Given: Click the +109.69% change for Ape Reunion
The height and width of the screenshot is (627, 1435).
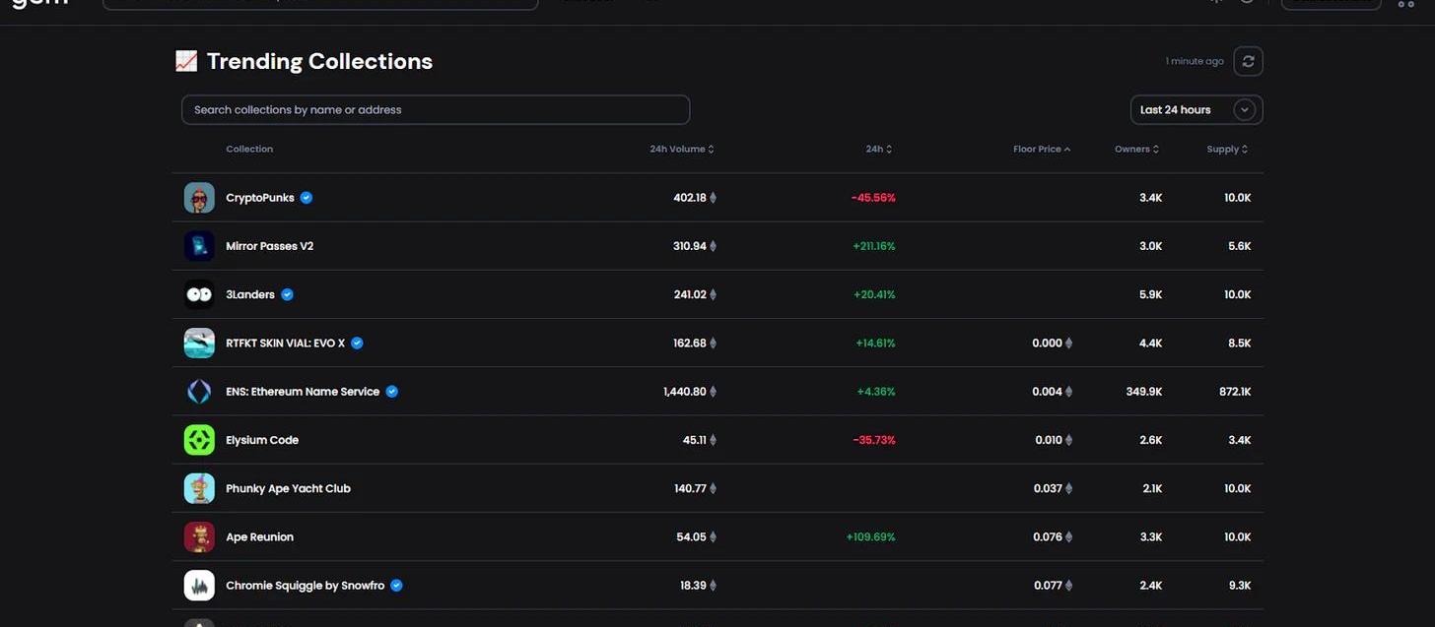Looking at the screenshot, I should (870, 537).
